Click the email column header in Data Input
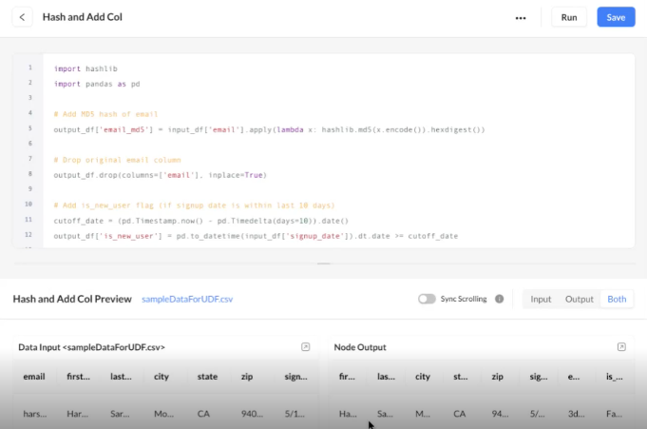 [34, 377]
